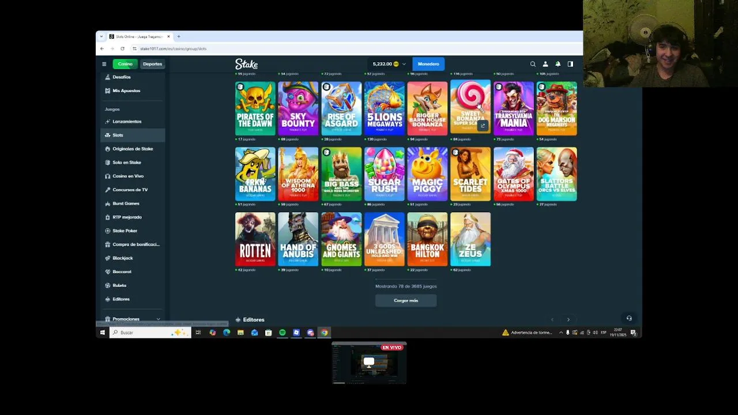The image size is (738, 415).
Task: Open the 5 Lions Megaways game
Action: tap(385, 108)
